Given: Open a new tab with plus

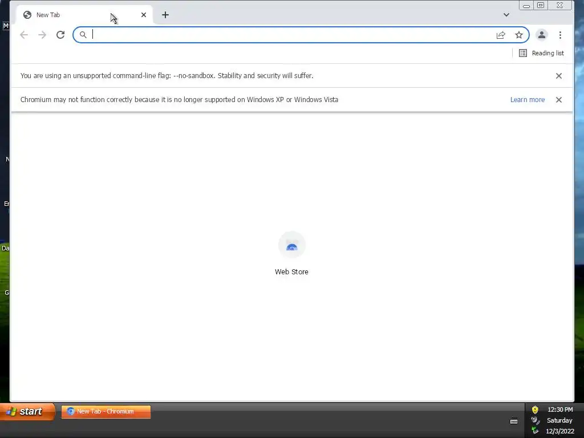Looking at the screenshot, I should tap(165, 15).
